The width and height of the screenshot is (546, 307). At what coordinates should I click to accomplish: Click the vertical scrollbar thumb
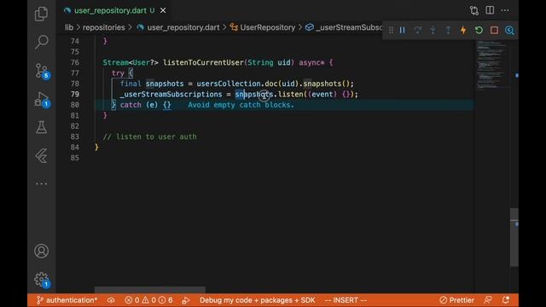[x=514, y=237]
